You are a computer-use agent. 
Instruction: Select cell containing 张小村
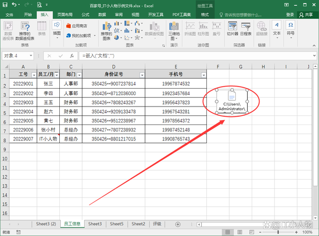(x=48, y=129)
